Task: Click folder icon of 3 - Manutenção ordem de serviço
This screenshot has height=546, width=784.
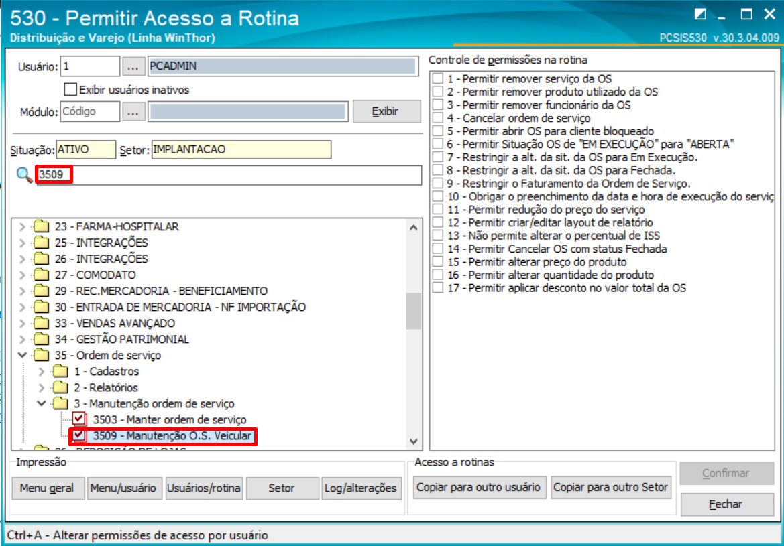Action: [x=60, y=403]
